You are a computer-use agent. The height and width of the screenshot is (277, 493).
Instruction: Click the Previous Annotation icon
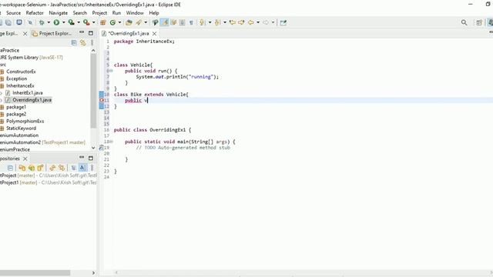click(217, 22)
